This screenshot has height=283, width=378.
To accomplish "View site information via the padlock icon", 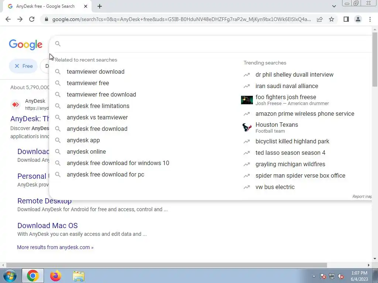I will pos(47,19).
